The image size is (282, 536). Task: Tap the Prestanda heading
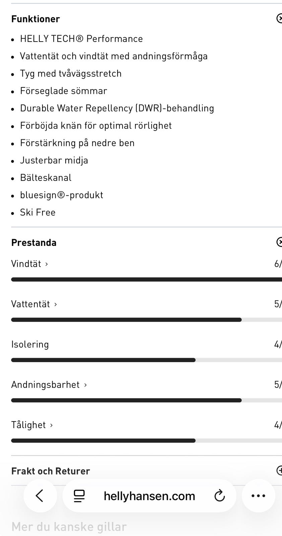click(x=34, y=243)
